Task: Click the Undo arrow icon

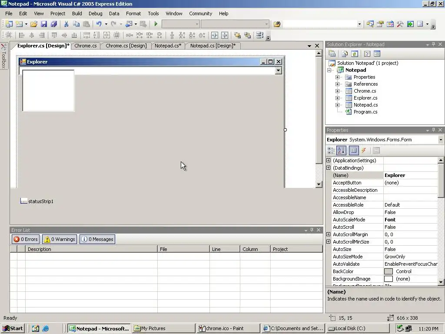Action: 99,24
